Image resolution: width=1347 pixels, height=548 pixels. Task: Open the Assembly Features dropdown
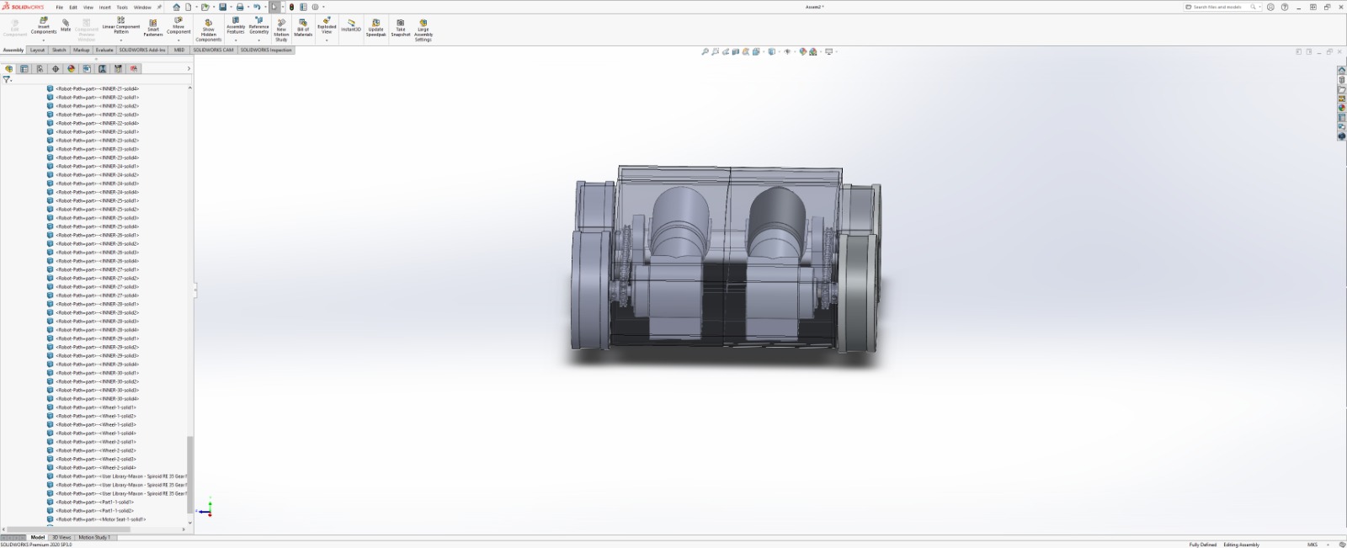click(x=236, y=40)
